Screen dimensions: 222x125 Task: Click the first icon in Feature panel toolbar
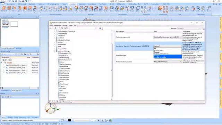3,97
